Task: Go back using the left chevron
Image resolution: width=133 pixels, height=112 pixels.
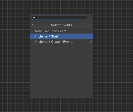Action: [32, 25]
